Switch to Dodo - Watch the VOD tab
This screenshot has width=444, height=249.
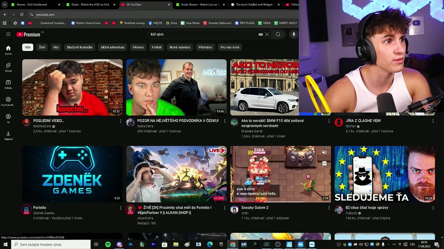pos(90,4)
